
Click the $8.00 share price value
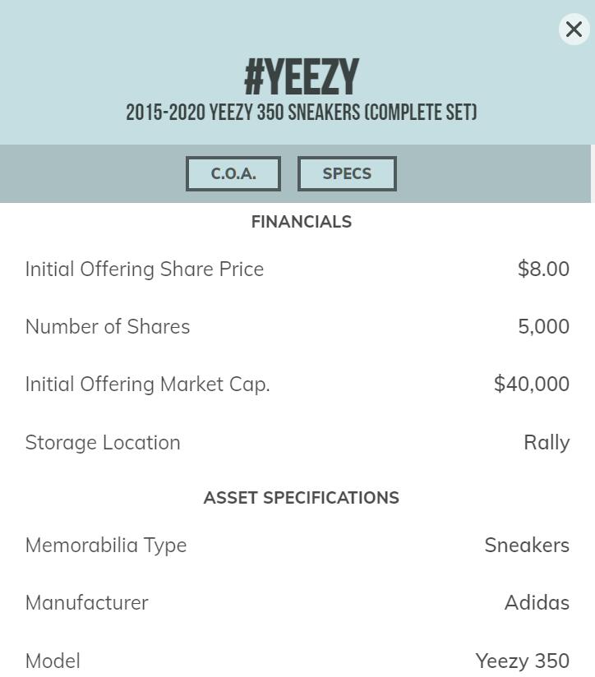[543, 269]
